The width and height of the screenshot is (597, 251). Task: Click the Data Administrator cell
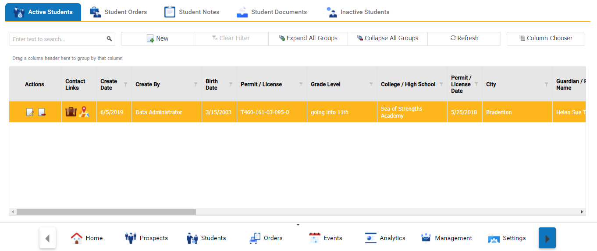pyautogui.click(x=167, y=112)
